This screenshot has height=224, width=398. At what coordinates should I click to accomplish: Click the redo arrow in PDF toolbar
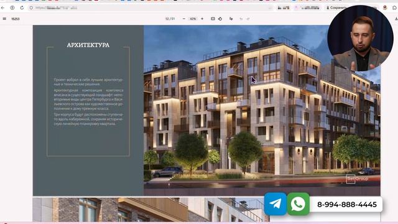248,19
